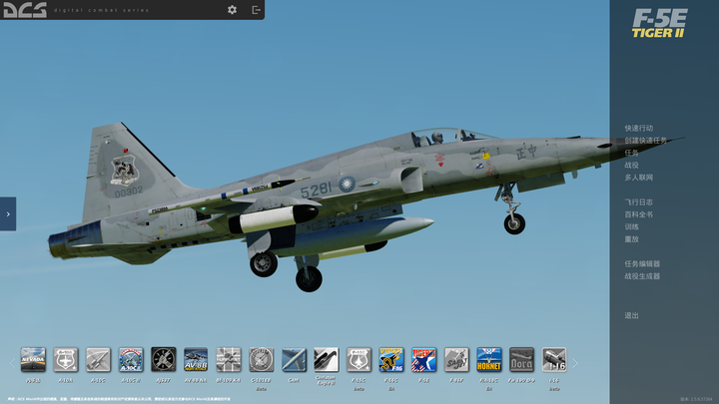
Task: Select the A-10A module icon
Action: (x=66, y=359)
